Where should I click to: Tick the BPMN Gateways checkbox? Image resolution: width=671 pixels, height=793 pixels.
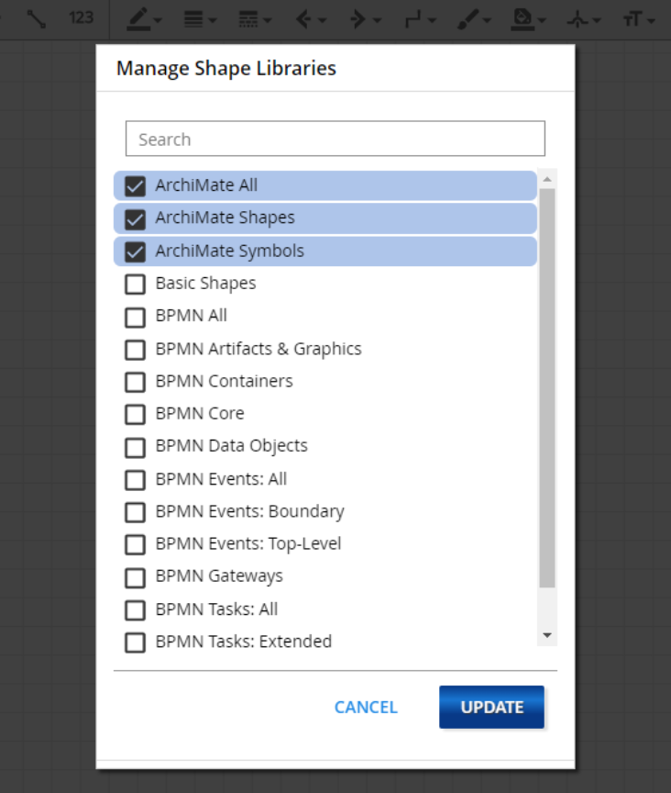[136, 577]
